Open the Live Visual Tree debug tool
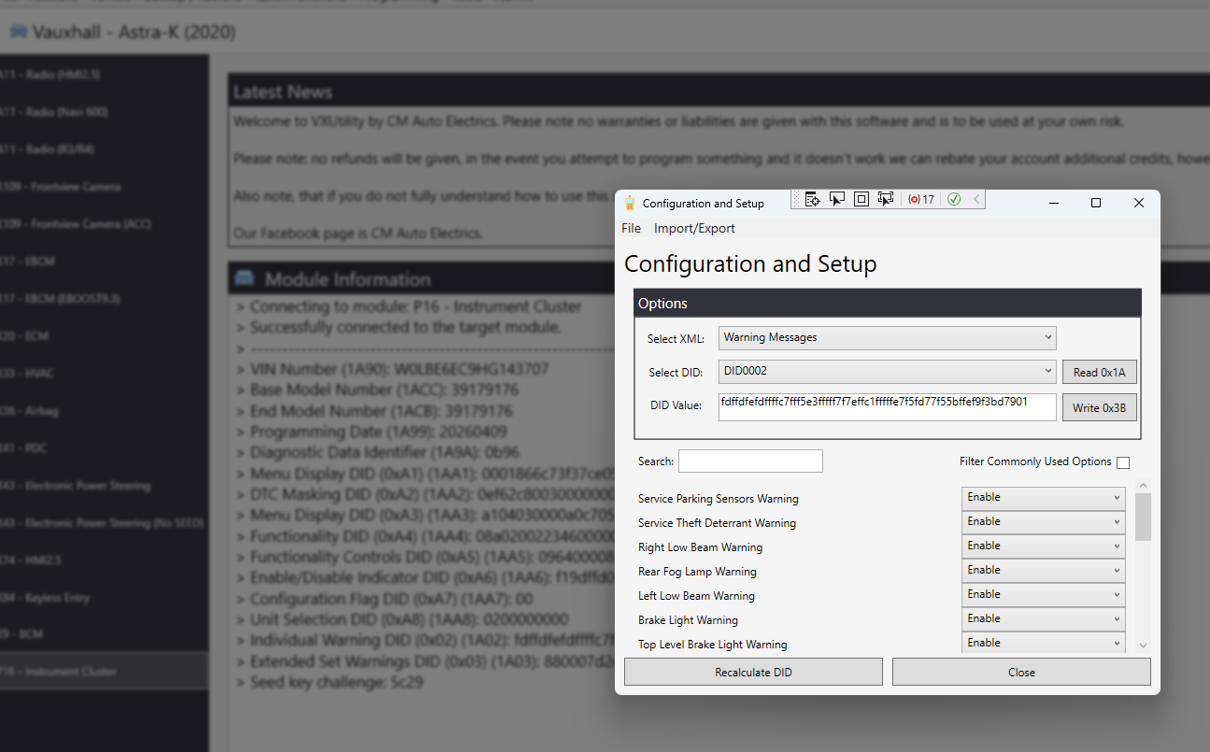 [812, 199]
